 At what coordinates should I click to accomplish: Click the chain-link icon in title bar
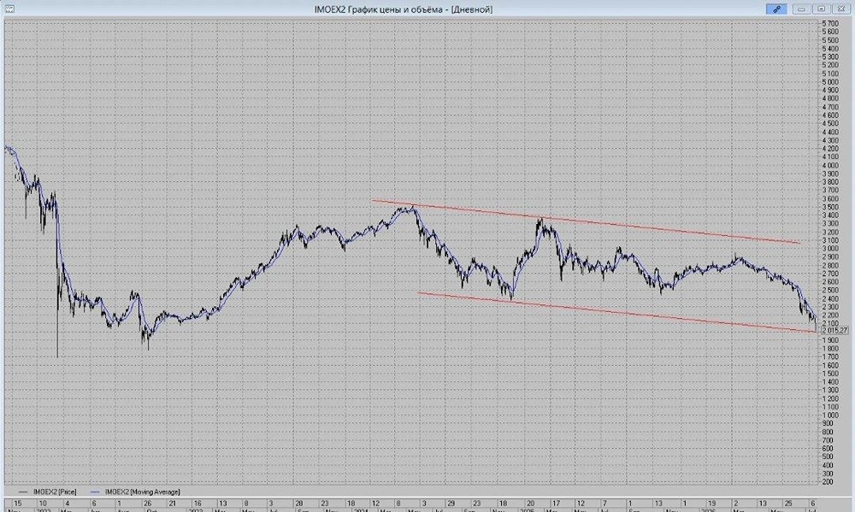pyautogui.click(x=776, y=9)
